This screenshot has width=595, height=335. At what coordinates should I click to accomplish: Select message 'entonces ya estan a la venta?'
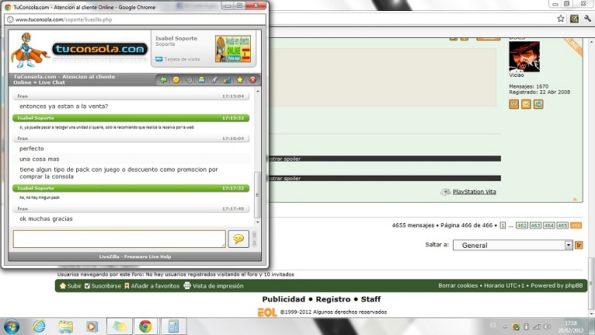click(64, 106)
